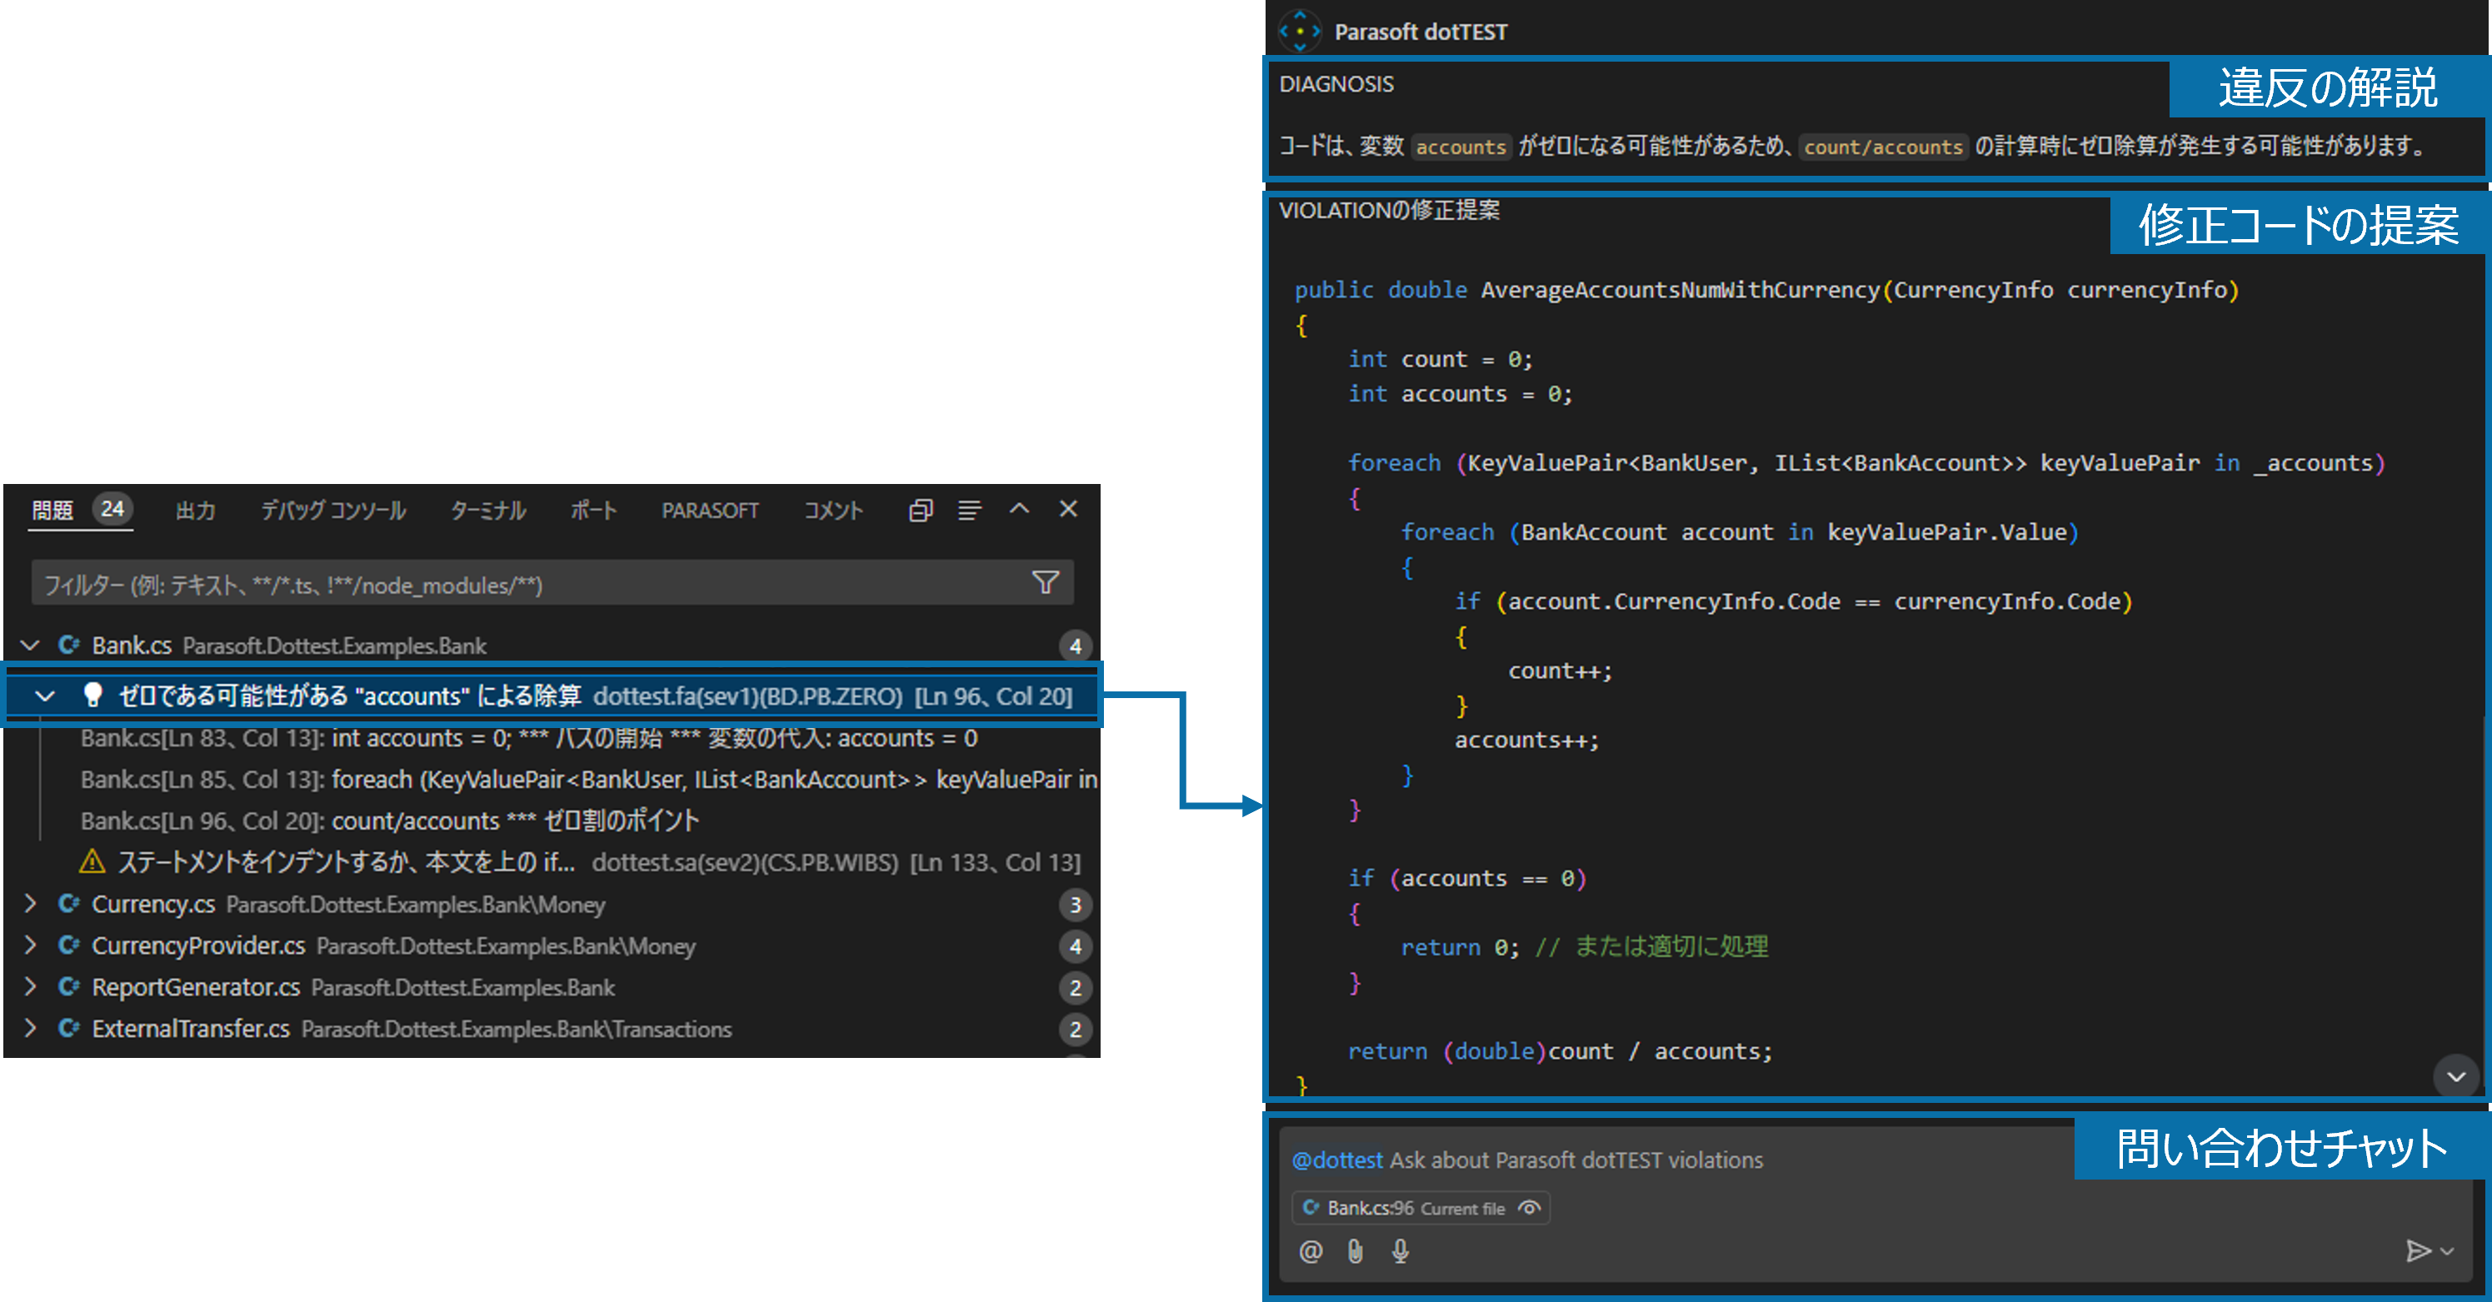
Task: Click the C# icon beside ReportGenerator.cs
Action: (x=68, y=986)
